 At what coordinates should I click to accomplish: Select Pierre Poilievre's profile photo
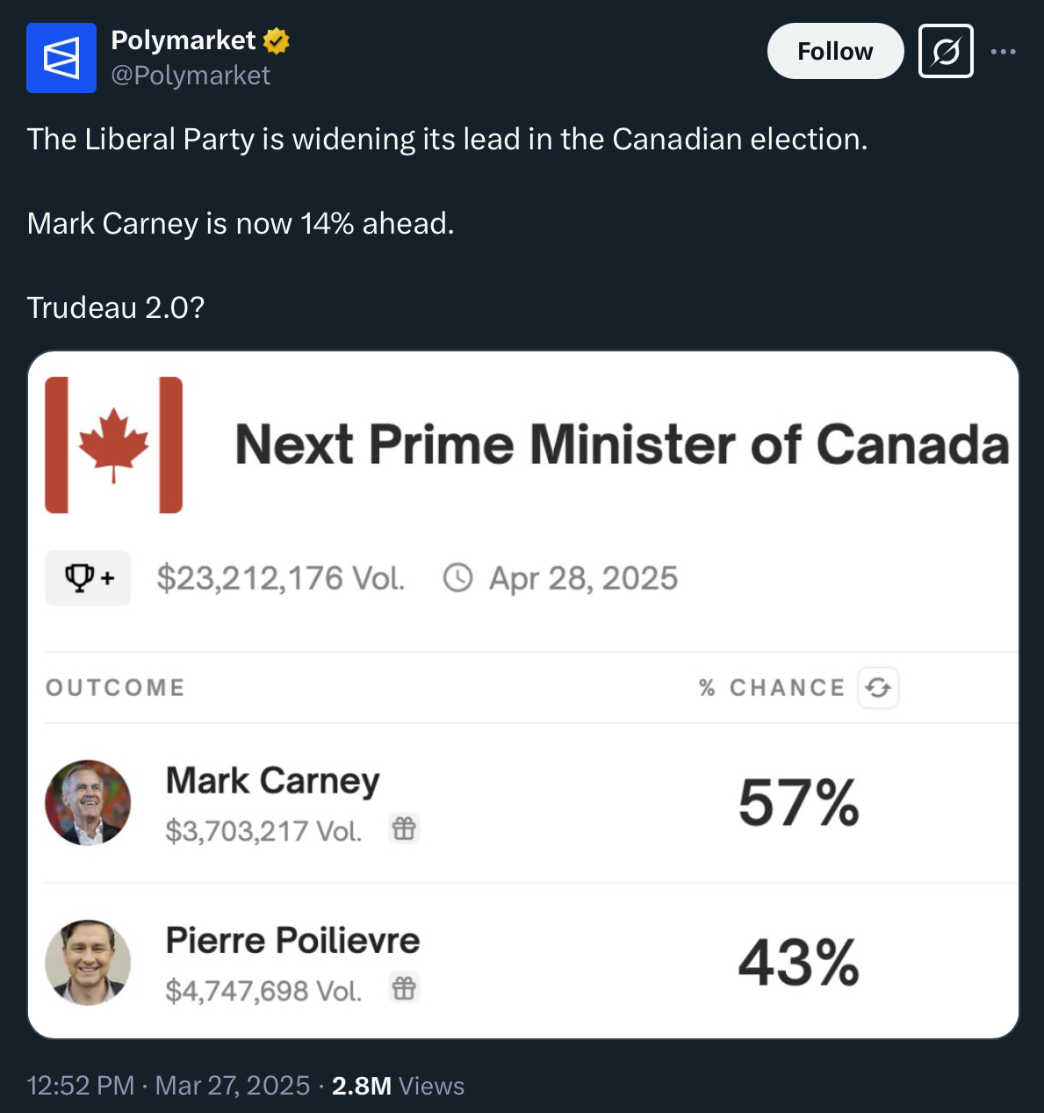[88, 963]
